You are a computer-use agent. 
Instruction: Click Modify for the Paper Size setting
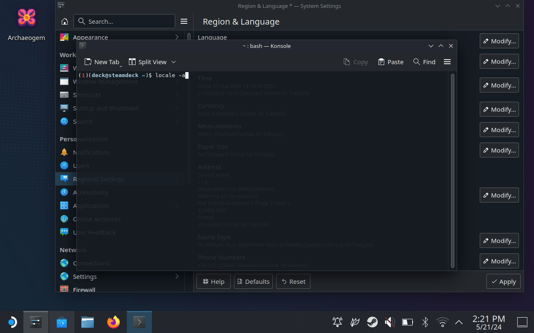pos(499,150)
